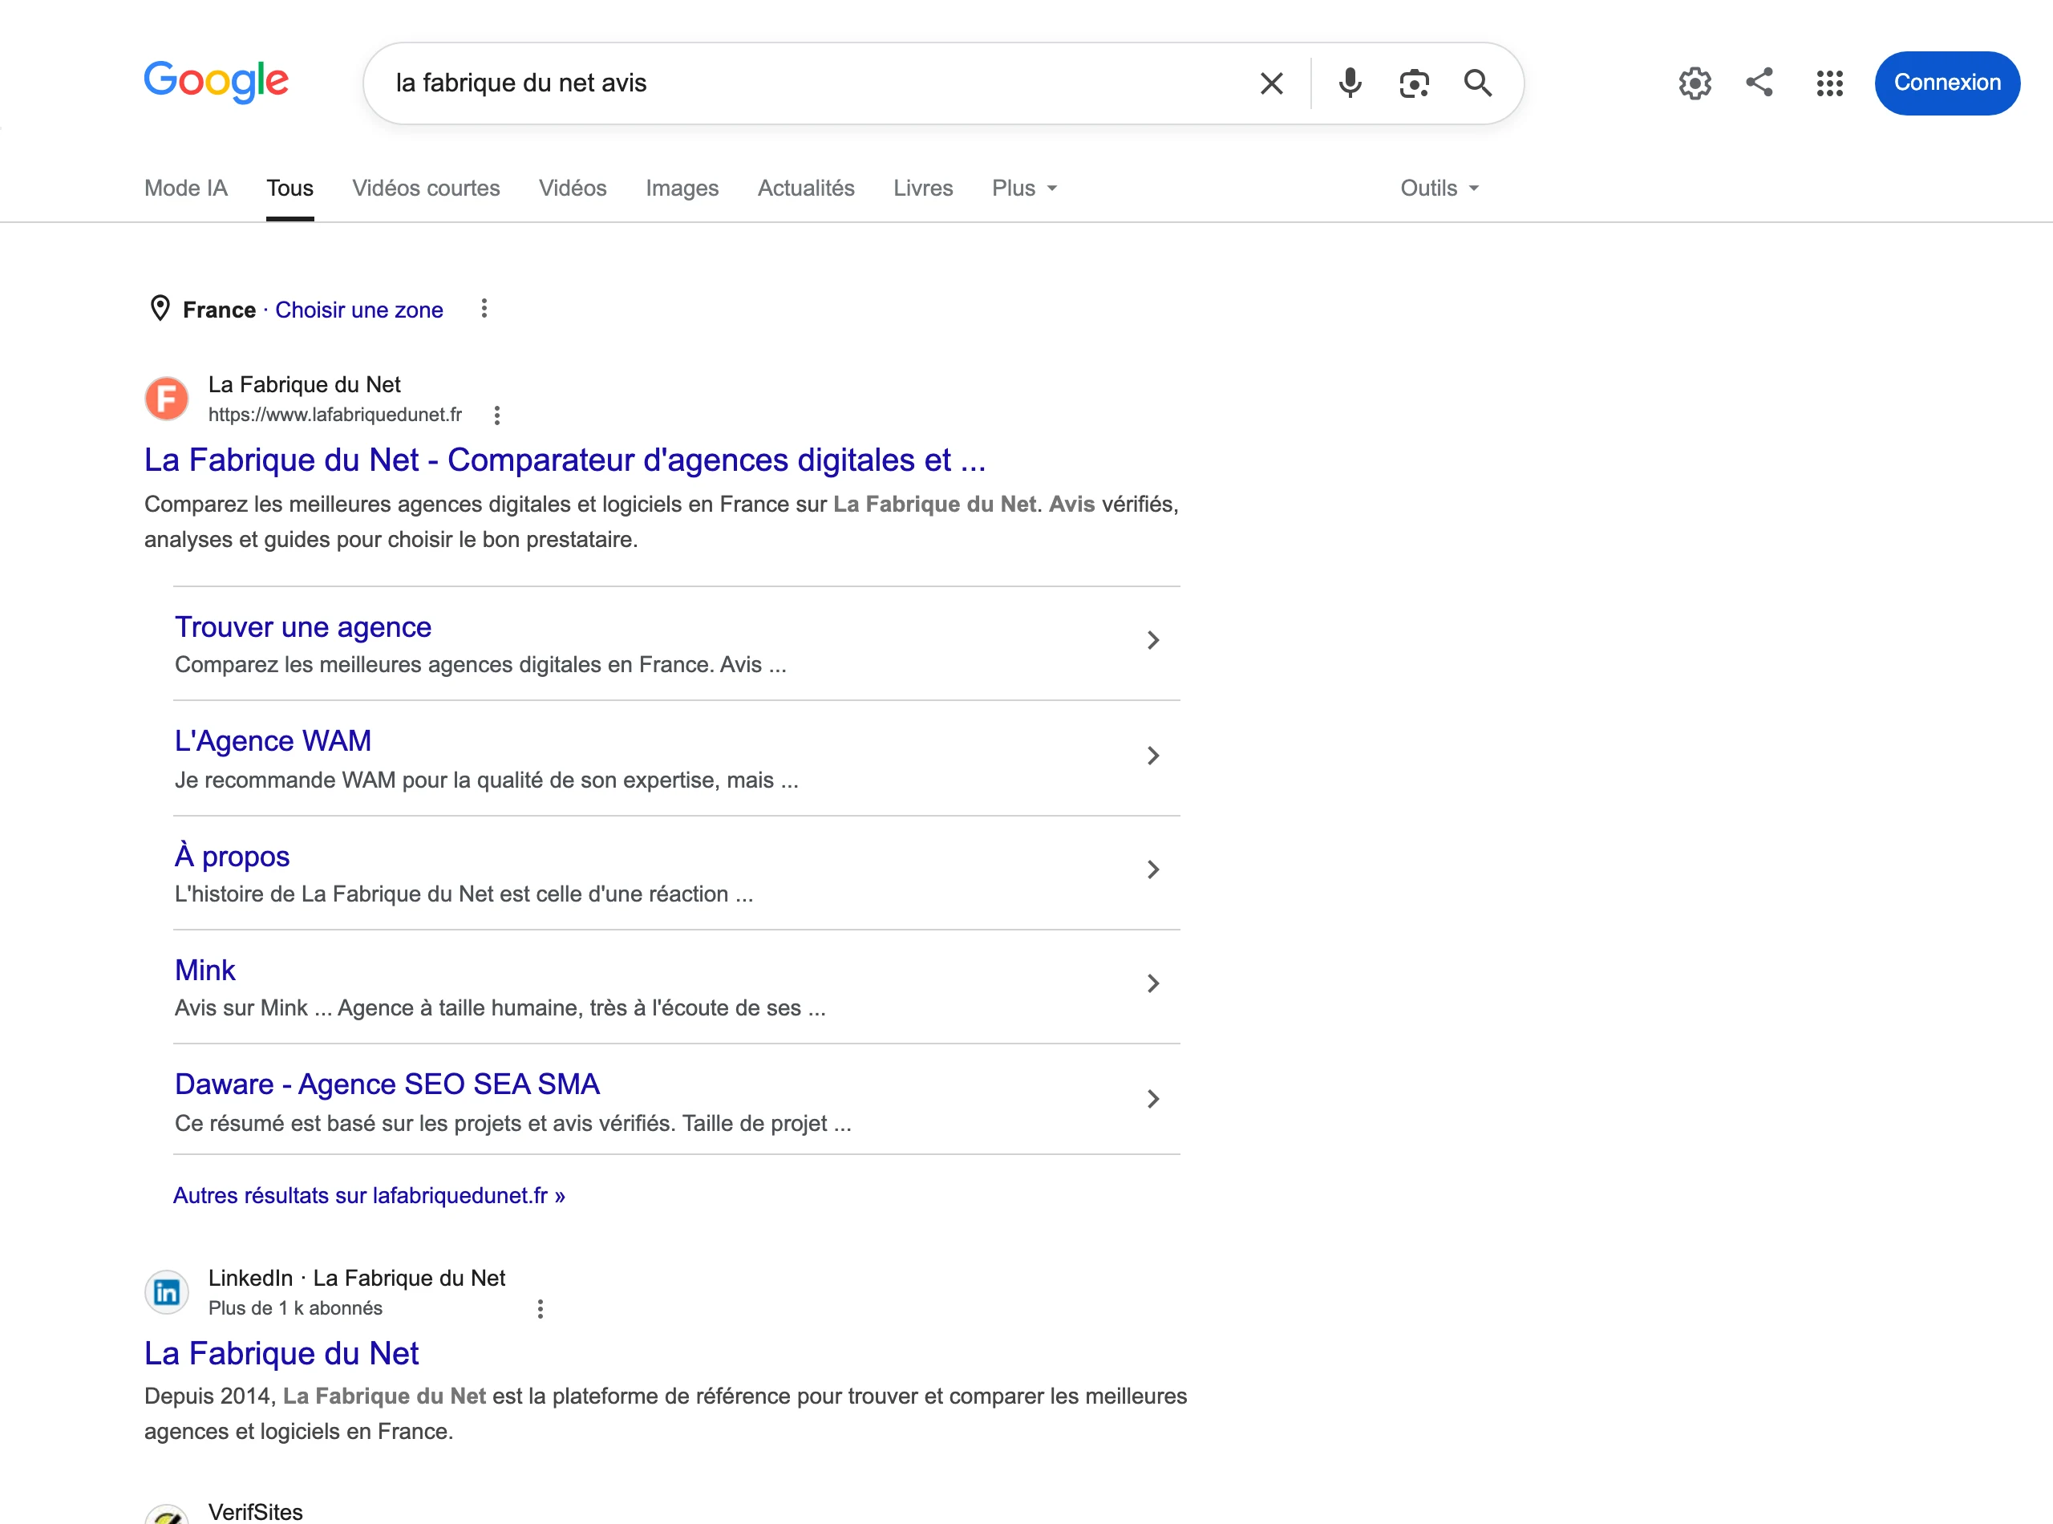This screenshot has width=2053, height=1524.
Task: Open the Trouver une agence sitelink
Action: click(303, 627)
